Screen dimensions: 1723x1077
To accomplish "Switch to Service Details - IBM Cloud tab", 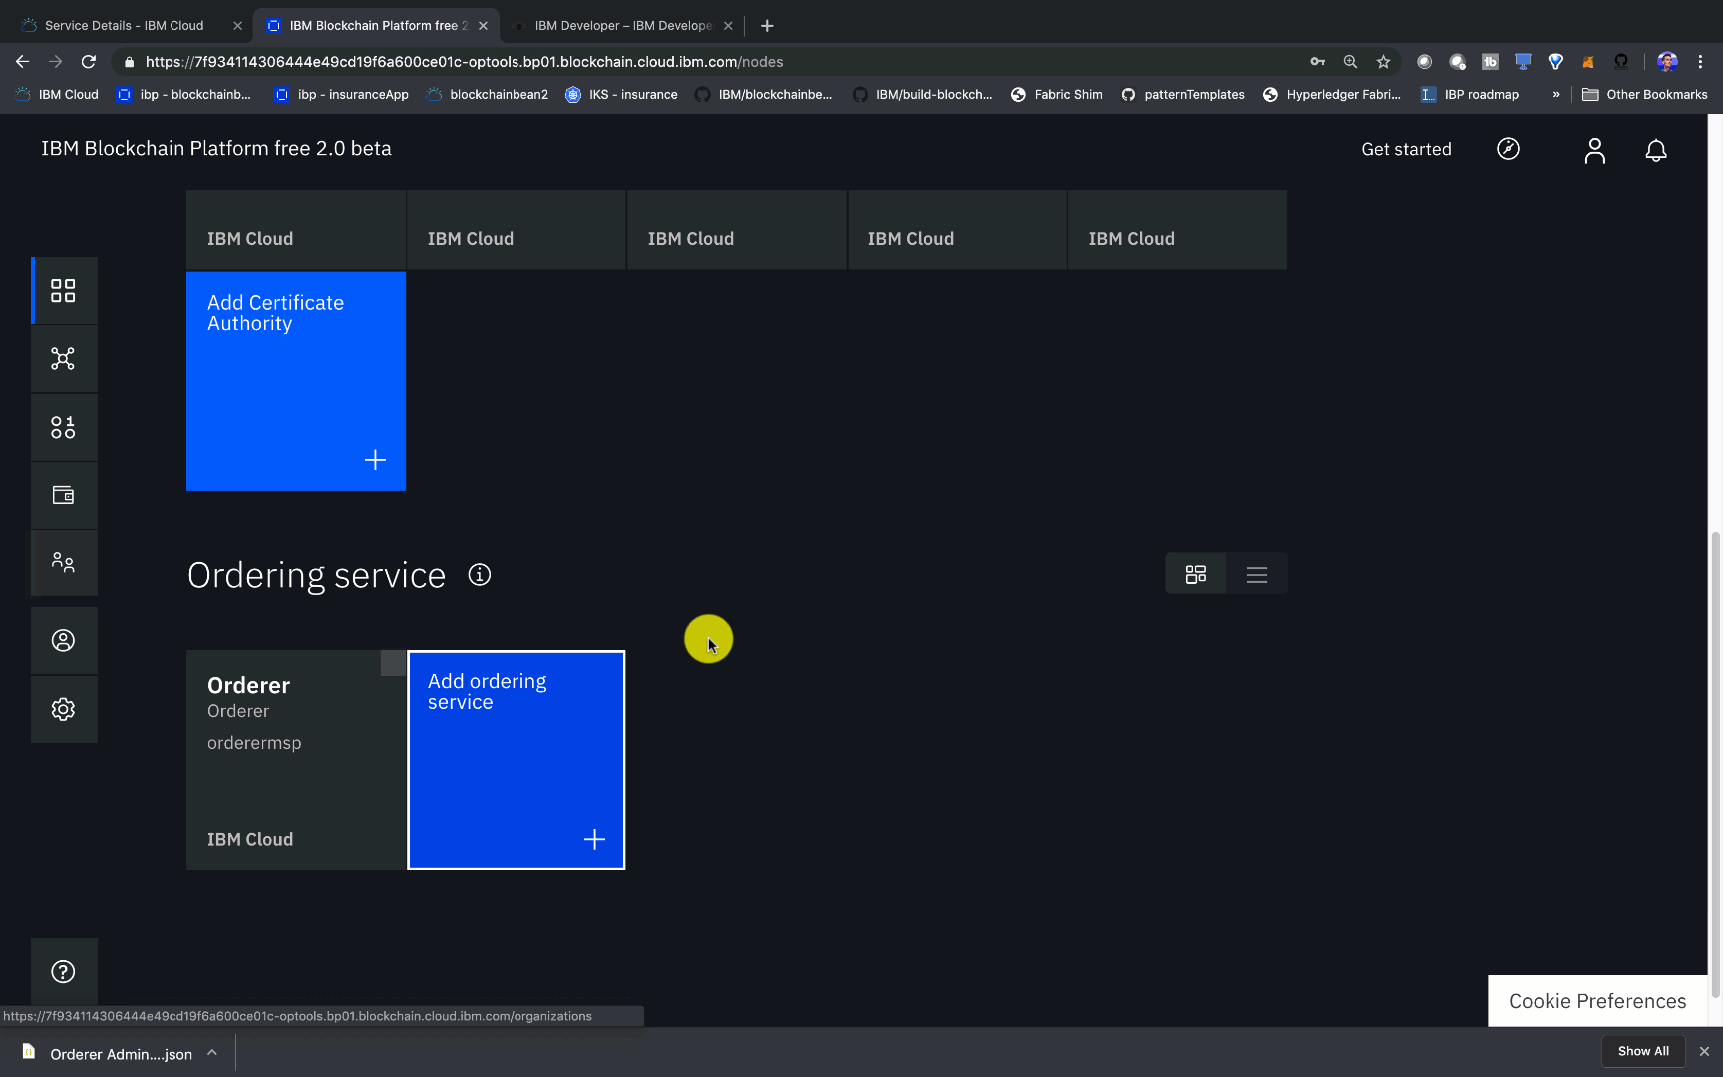I will point(124,25).
